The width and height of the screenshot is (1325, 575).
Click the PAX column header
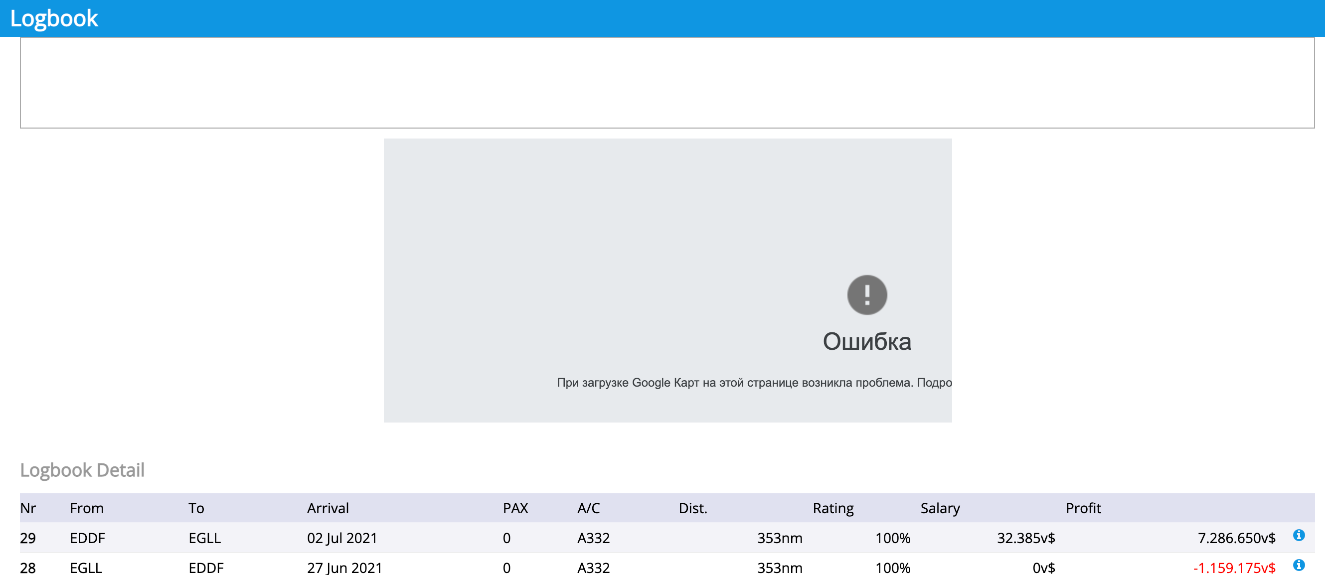515,508
